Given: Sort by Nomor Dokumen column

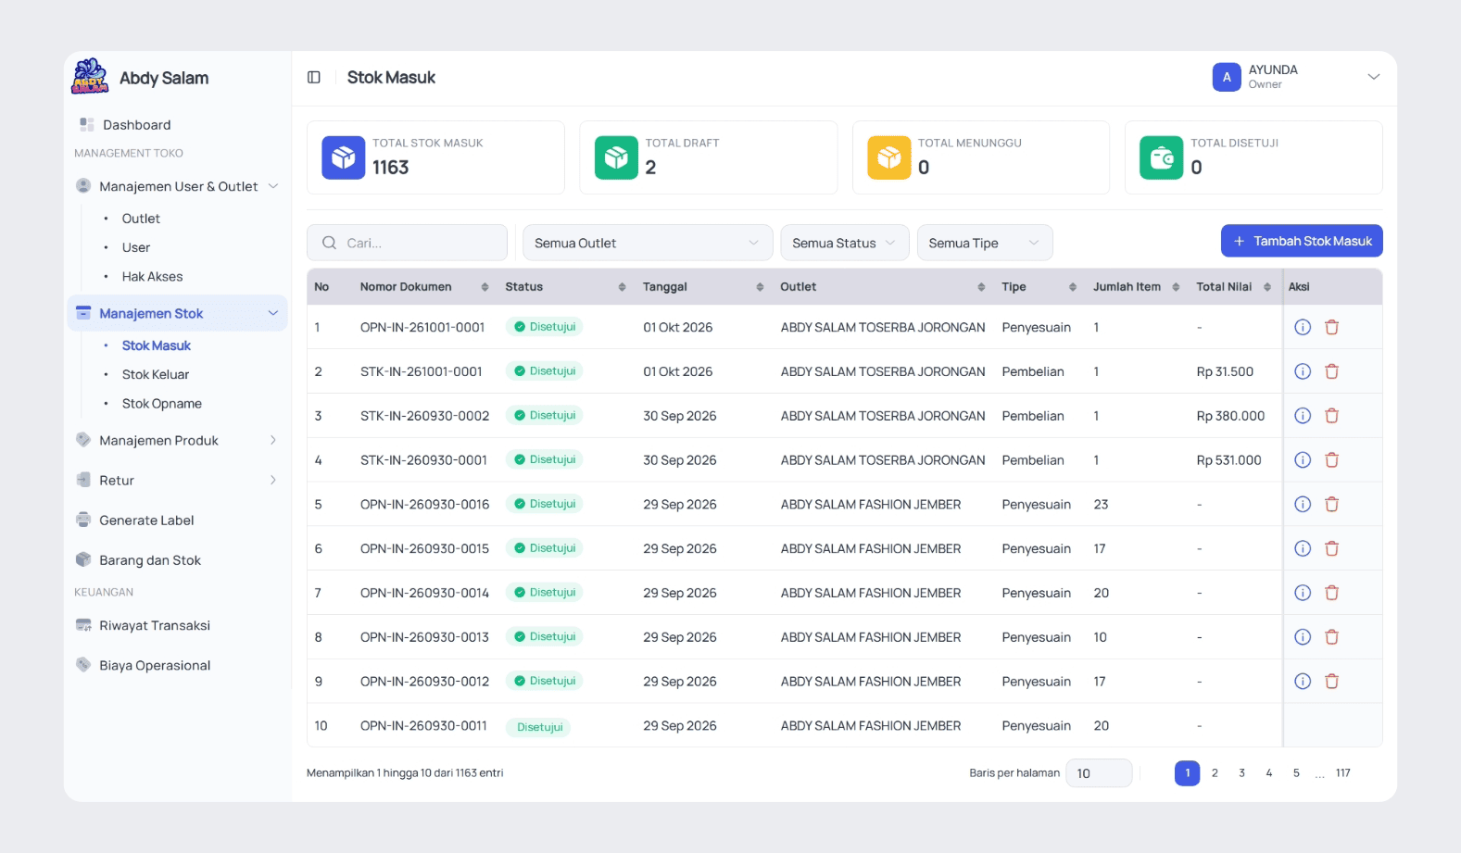Looking at the screenshot, I should (x=485, y=287).
